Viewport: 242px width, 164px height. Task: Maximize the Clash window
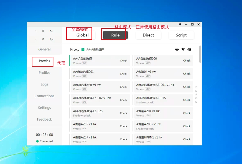[192, 24]
